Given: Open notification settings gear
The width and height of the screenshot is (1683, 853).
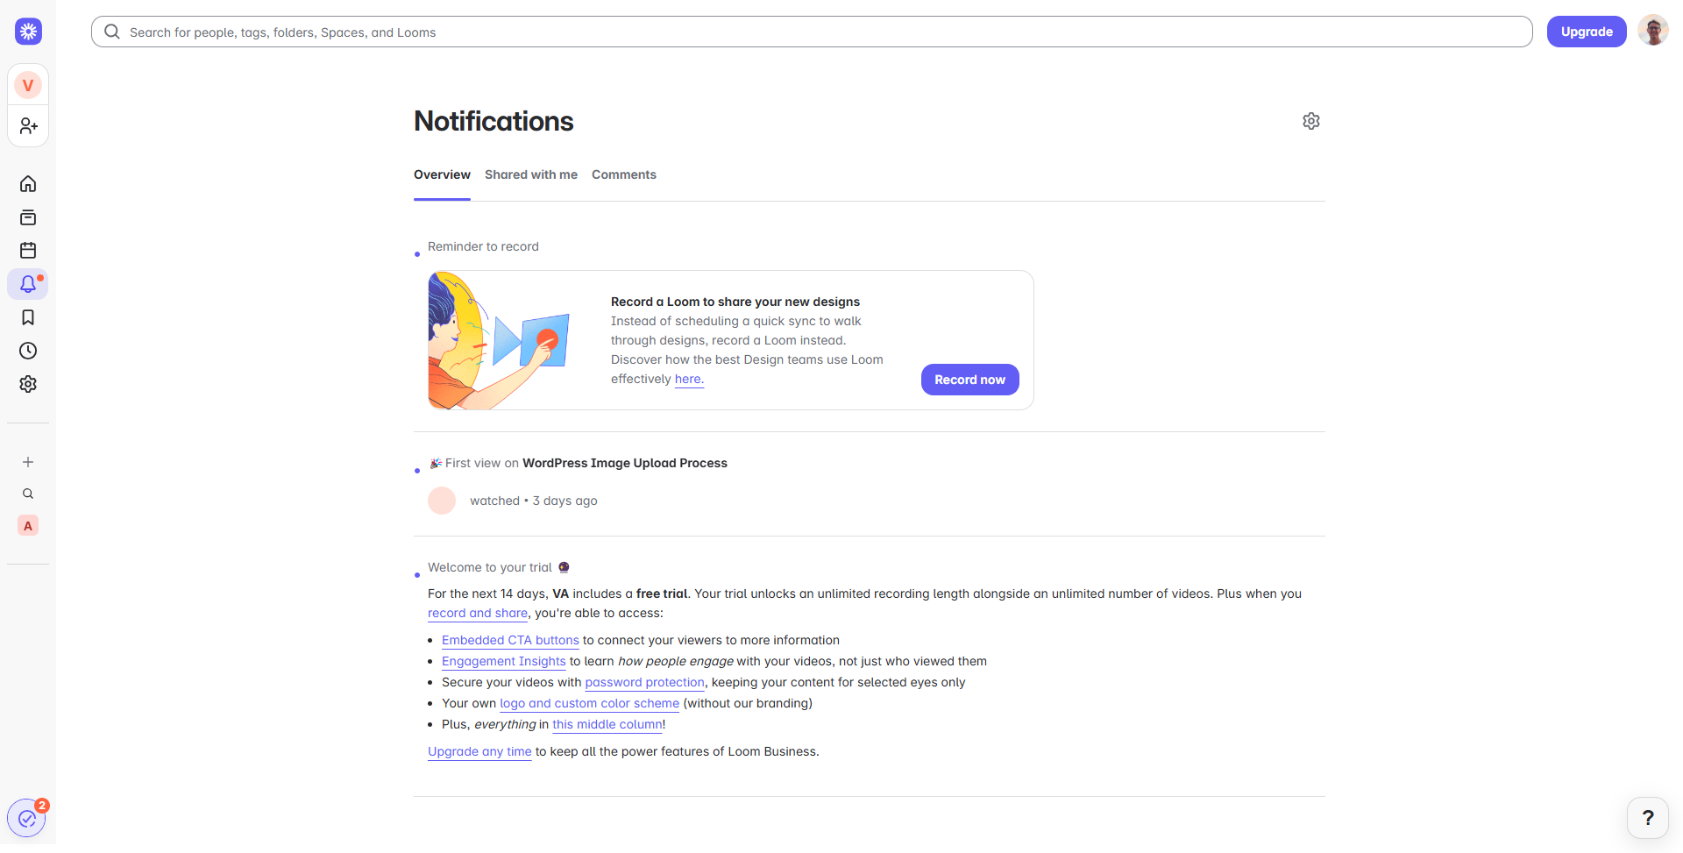Looking at the screenshot, I should [x=1311, y=121].
